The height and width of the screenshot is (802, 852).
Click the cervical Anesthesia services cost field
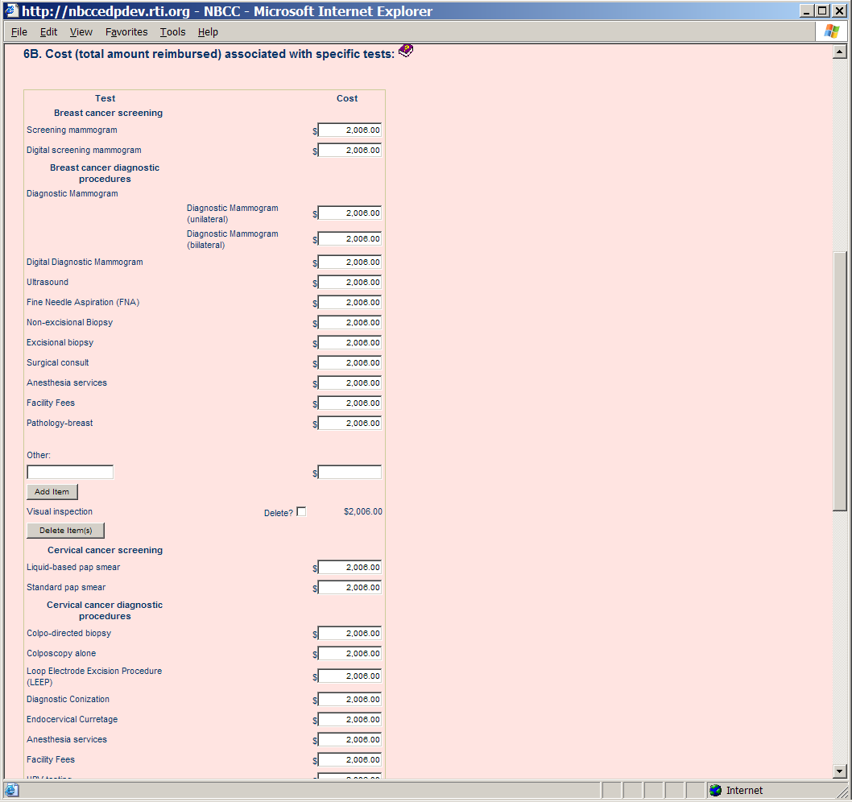point(349,740)
